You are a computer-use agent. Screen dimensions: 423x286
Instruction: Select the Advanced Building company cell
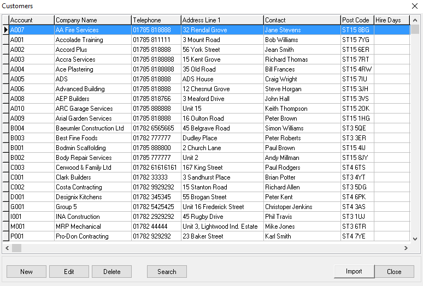(x=93, y=89)
